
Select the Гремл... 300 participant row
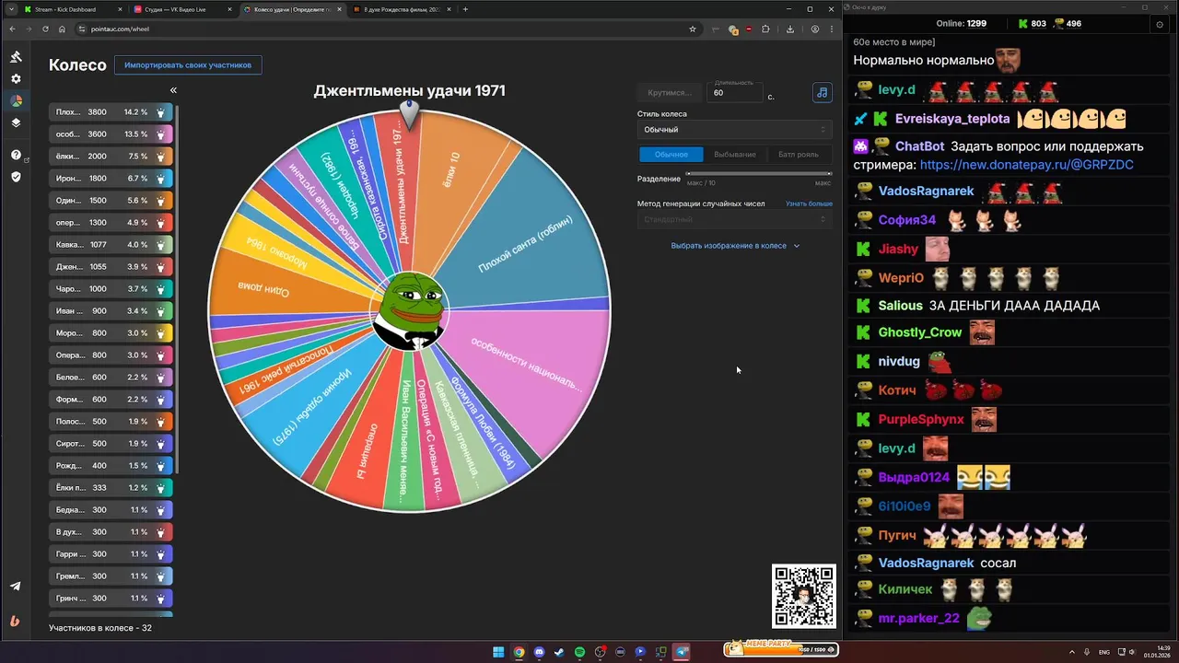[111, 576]
